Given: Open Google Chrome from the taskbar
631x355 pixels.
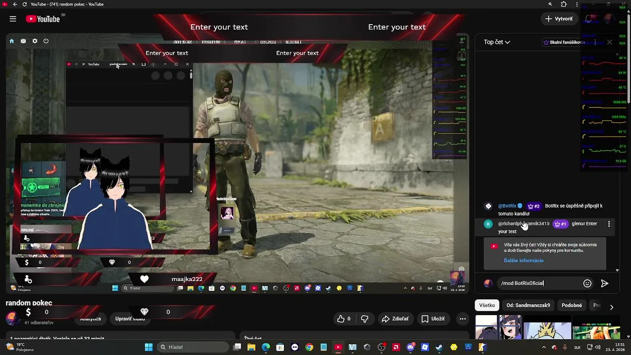Looking at the screenshot, I should 309,347.
